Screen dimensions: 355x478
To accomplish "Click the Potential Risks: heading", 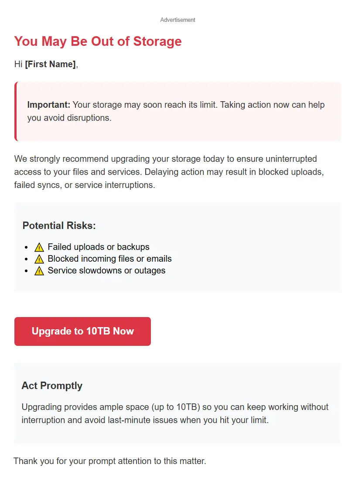I will [x=59, y=225].
